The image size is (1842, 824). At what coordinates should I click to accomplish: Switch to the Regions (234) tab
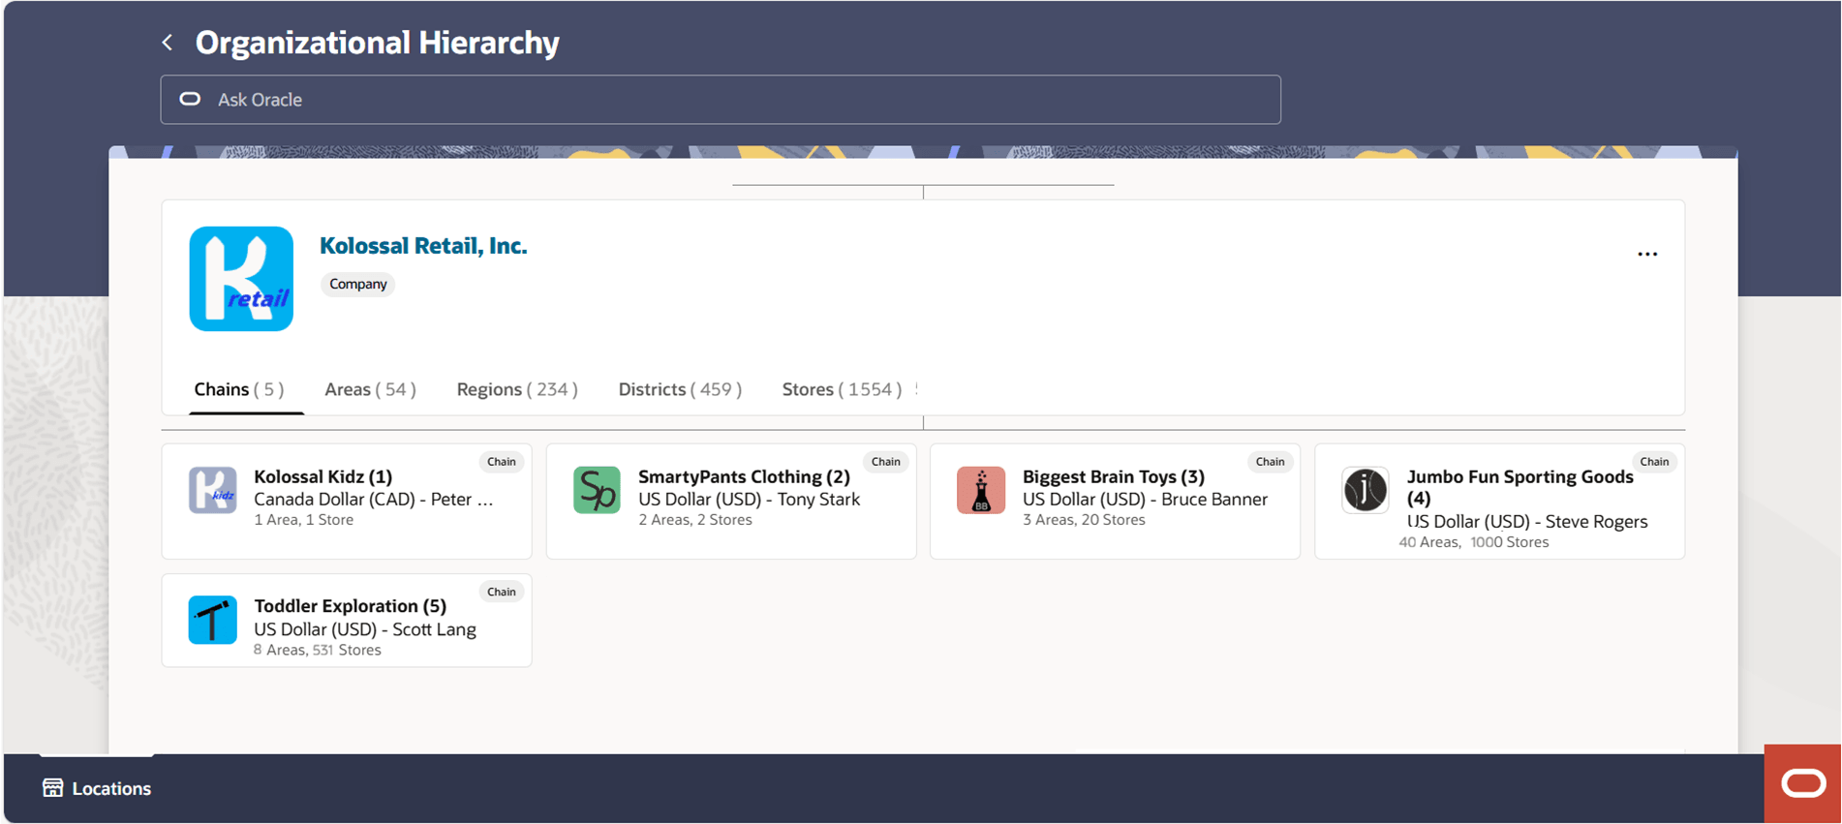click(x=517, y=389)
